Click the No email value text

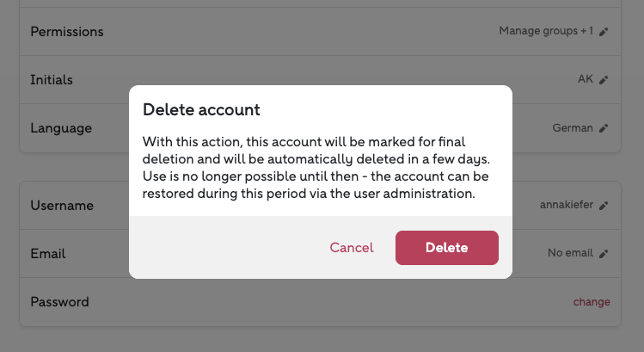pos(570,254)
